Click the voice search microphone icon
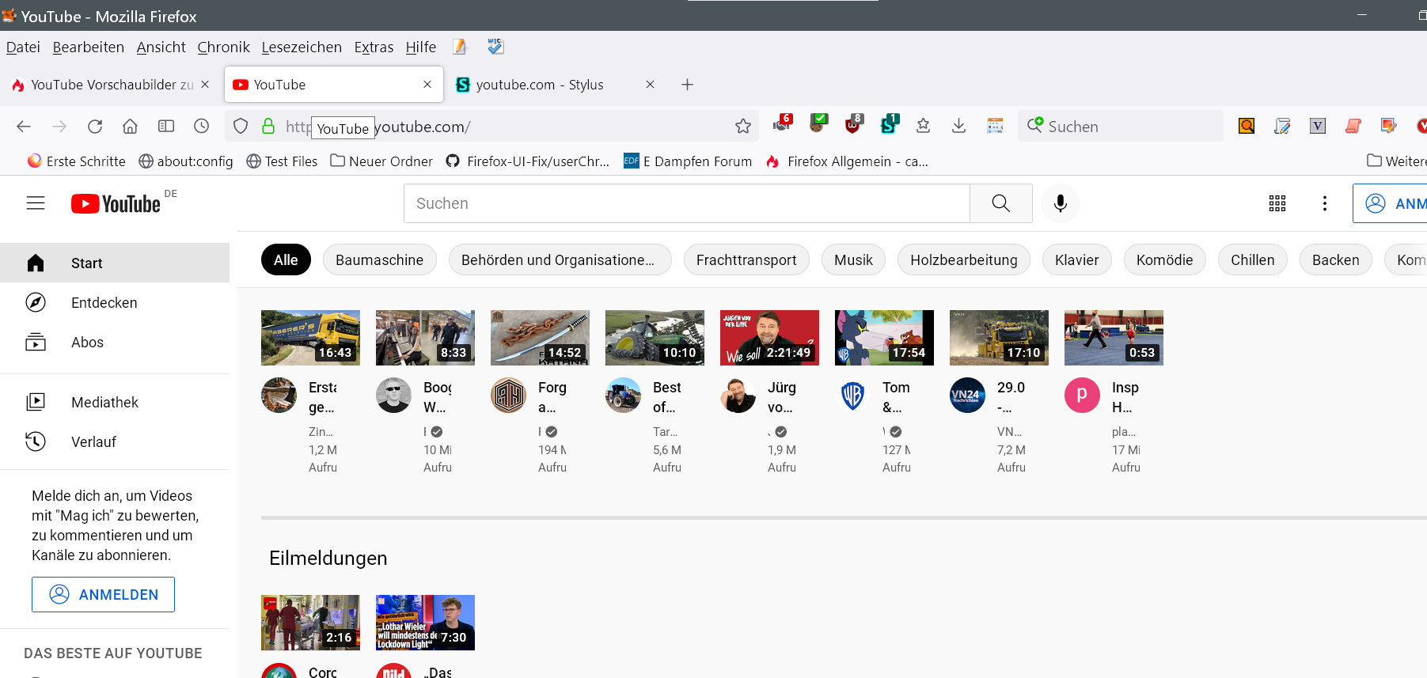The width and height of the screenshot is (1427, 678). pyautogui.click(x=1060, y=203)
